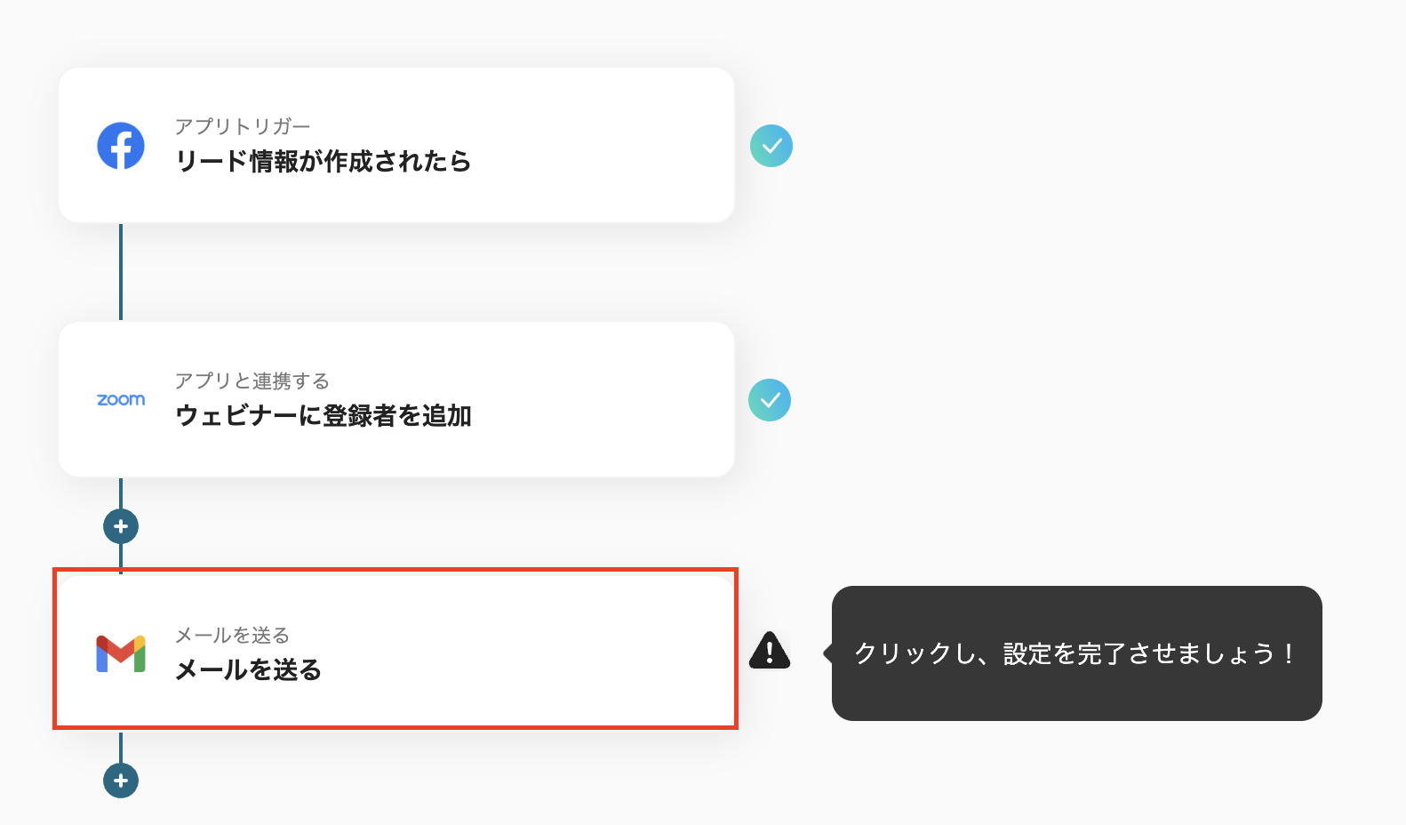Click the アプリと連携する label on the Zoom step
The height and width of the screenshot is (825, 1406).
[252, 381]
